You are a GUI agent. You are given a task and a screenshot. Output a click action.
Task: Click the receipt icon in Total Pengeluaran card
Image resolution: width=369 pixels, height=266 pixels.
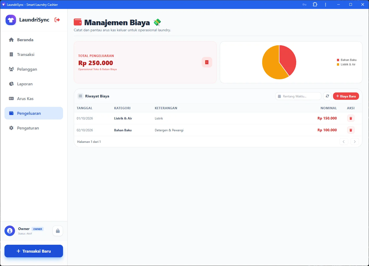pyautogui.click(x=207, y=62)
